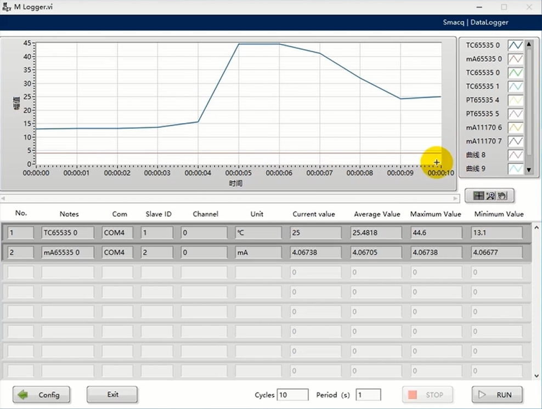The width and height of the screenshot is (542, 409).
Task: Click the TC65535 1 plot legend icon
Action: coord(515,86)
